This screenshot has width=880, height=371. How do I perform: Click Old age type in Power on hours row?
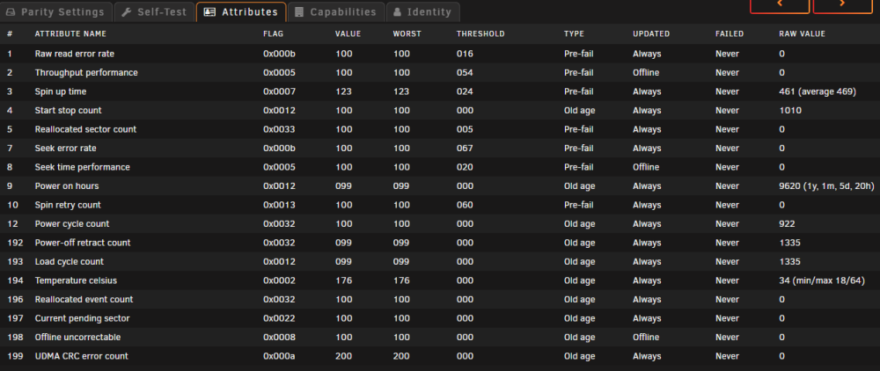(x=580, y=186)
